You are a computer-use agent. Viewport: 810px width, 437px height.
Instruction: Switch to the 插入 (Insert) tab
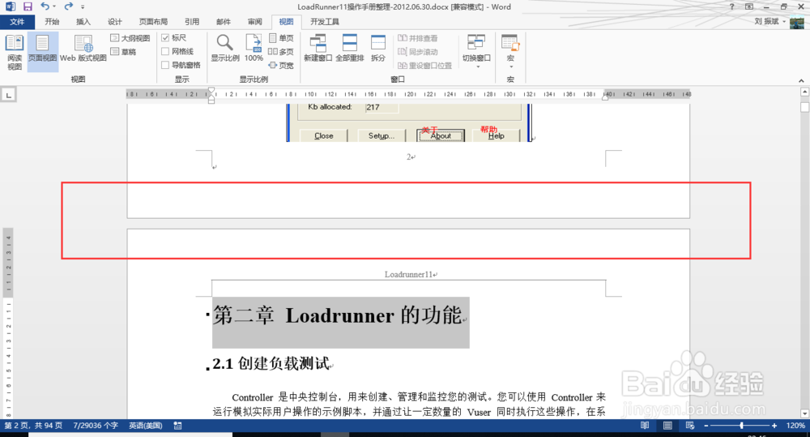click(83, 22)
